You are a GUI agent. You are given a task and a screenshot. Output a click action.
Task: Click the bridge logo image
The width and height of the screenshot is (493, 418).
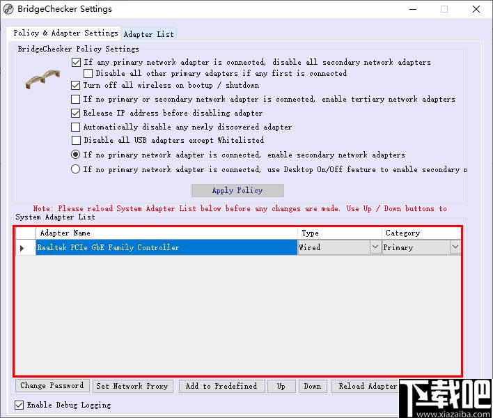(x=42, y=79)
